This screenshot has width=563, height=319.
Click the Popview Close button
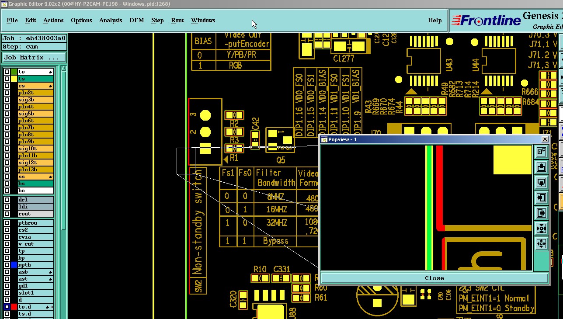[x=434, y=278]
